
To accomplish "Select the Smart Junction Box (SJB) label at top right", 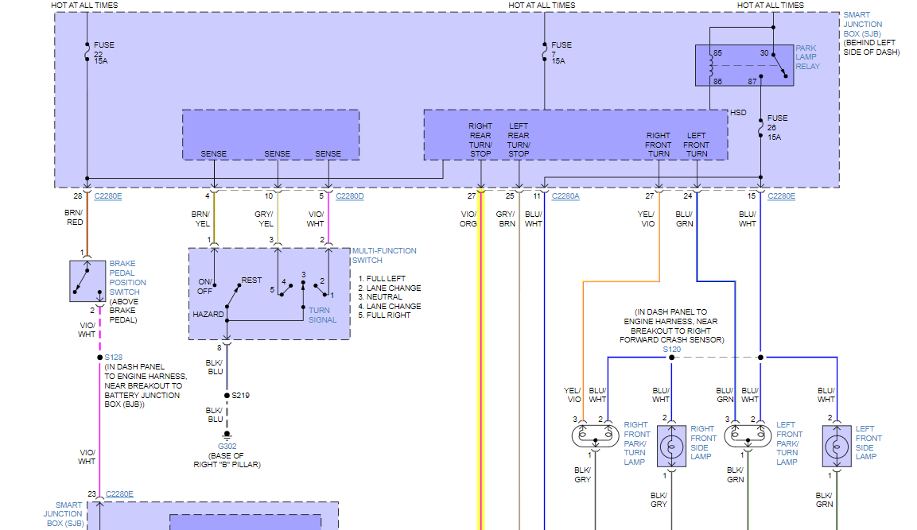I will 863,24.
